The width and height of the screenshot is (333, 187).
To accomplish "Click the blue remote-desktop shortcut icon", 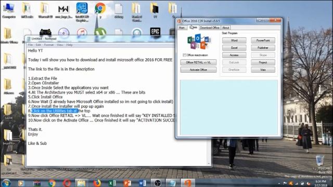I will tap(82, 11).
